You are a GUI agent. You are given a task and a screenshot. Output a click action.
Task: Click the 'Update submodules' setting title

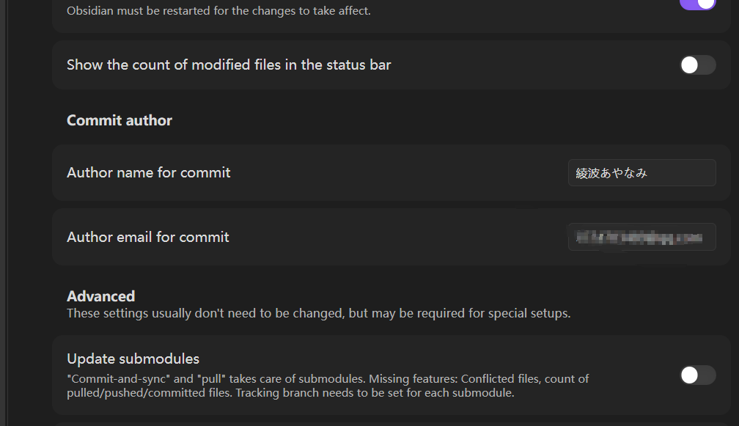click(x=133, y=359)
